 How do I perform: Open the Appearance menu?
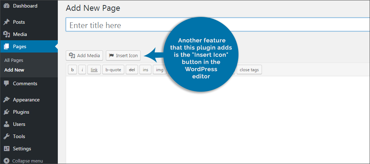coord(26,100)
